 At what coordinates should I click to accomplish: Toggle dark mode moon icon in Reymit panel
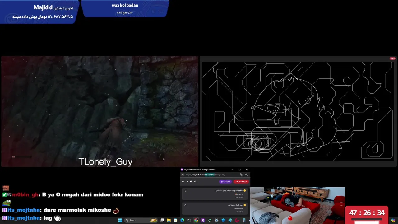tap(183, 182)
